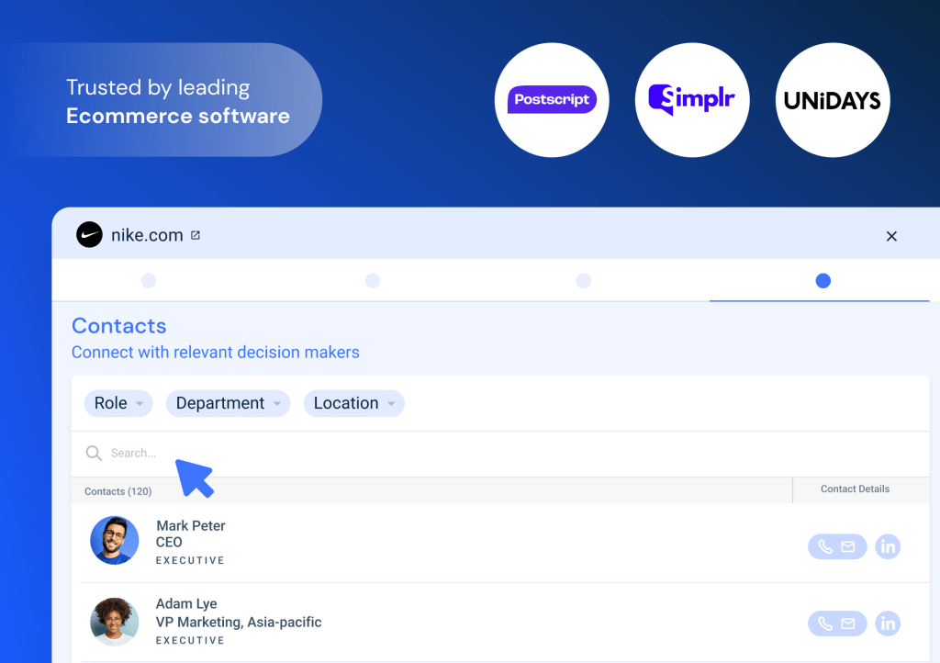Open the Location filter dropdown

(x=353, y=403)
